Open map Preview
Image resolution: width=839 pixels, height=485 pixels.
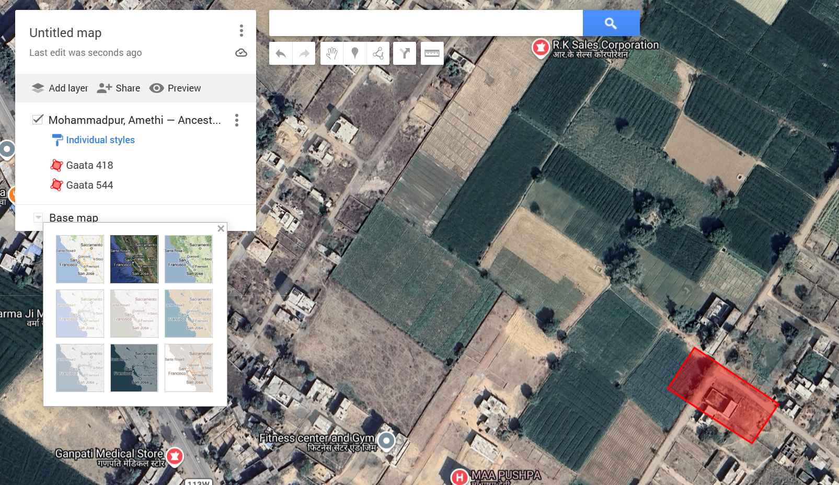pyautogui.click(x=175, y=88)
